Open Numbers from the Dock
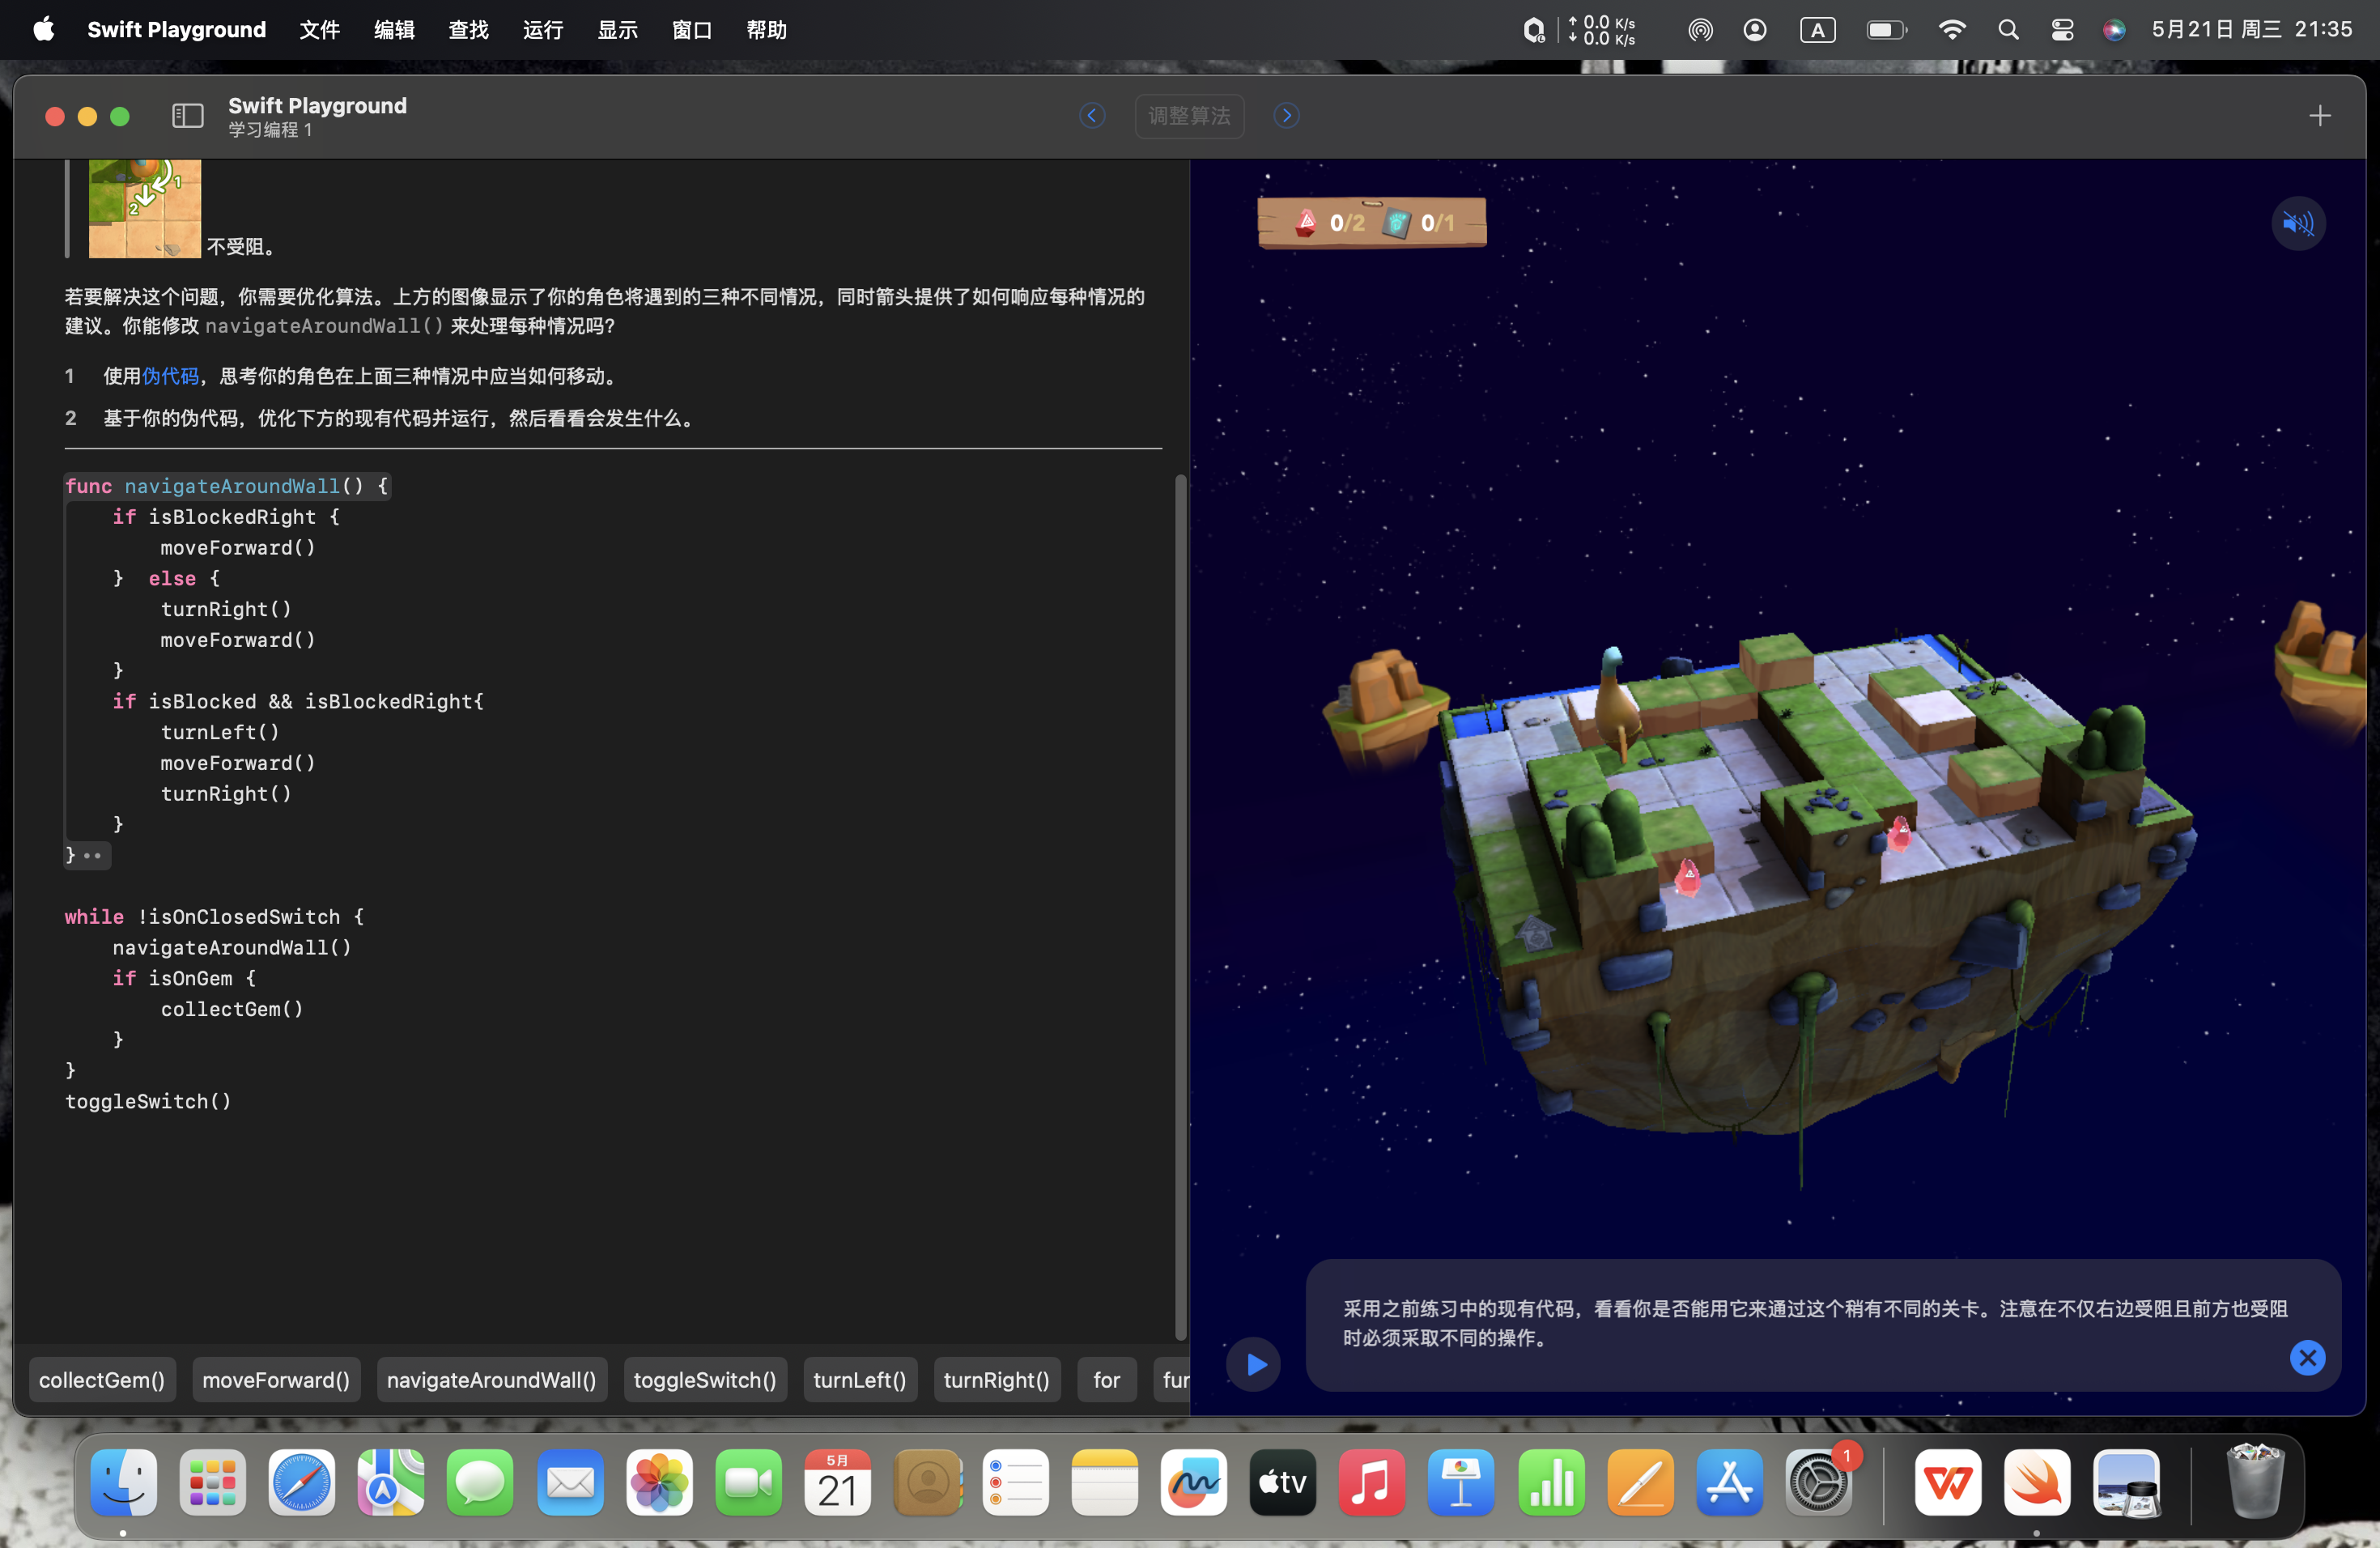The width and height of the screenshot is (2380, 1548). pyautogui.click(x=1551, y=1482)
